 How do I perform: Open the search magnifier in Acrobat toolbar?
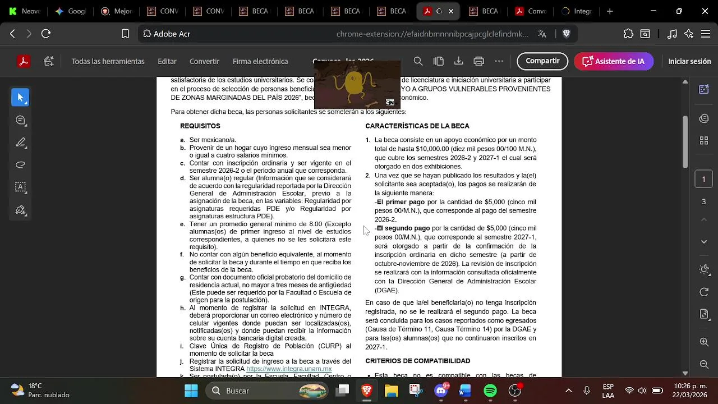pos(418,61)
